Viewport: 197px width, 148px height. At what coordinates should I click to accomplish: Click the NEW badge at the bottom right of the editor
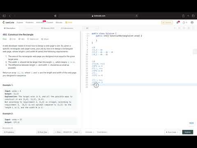tap(191, 123)
